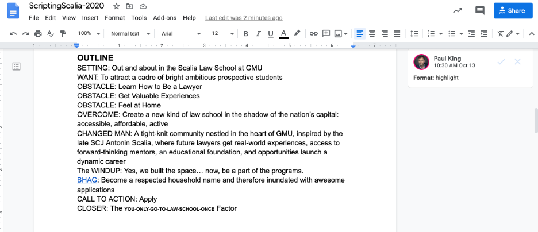Open the text color picker
The image size is (538, 232).
pos(283,33)
